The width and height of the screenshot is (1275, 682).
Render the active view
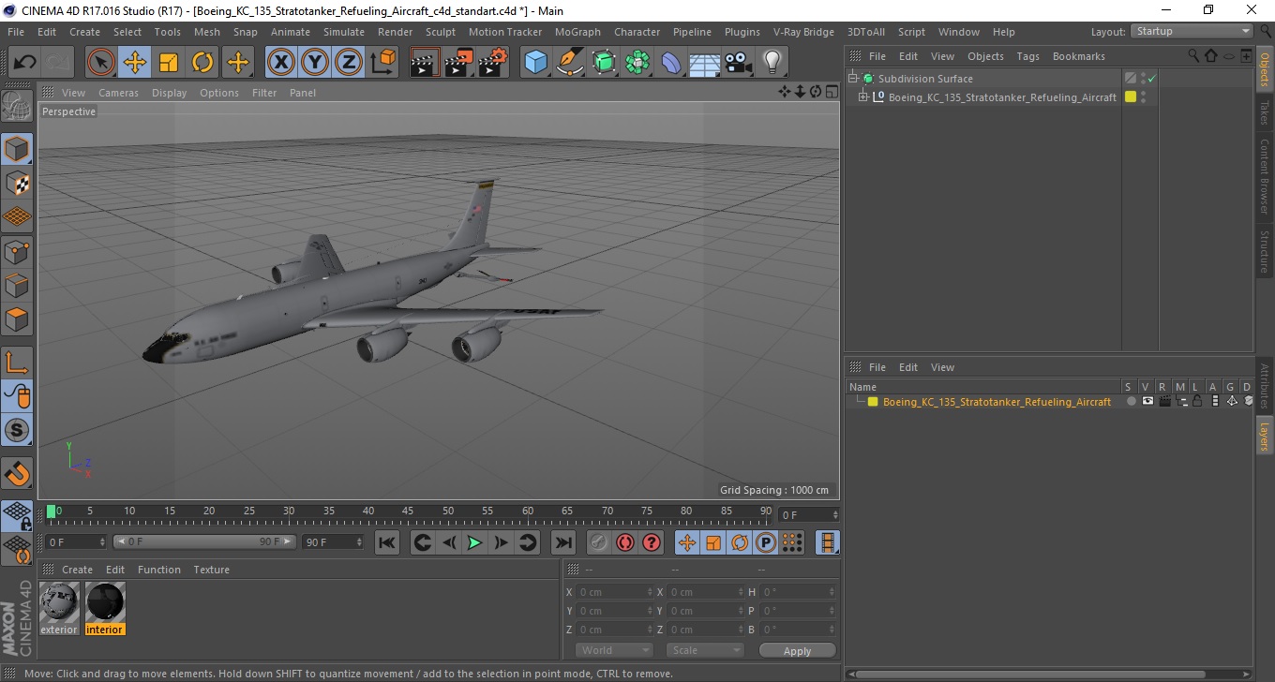point(426,63)
